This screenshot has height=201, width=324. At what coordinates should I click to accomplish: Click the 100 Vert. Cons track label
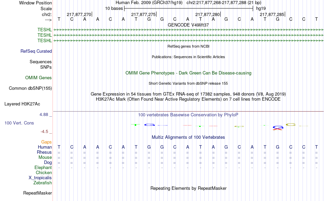[19, 123]
